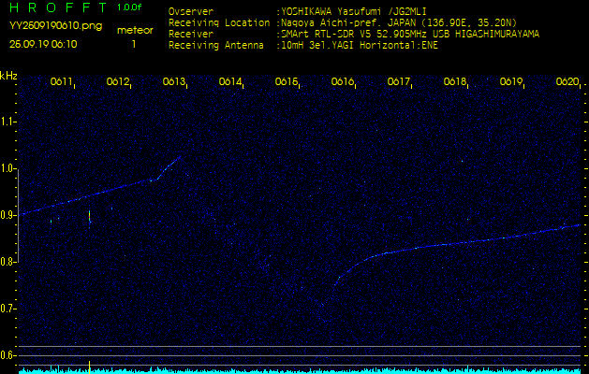This screenshot has height=374, width=589.
Task: Click the 0611 time marker
Action: point(62,82)
